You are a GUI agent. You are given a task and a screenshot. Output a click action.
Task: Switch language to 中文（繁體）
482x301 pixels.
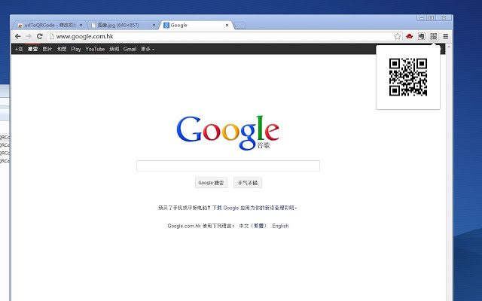[x=253, y=226]
